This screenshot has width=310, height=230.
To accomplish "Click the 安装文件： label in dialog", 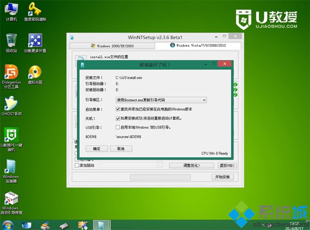I will click(x=94, y=77).
